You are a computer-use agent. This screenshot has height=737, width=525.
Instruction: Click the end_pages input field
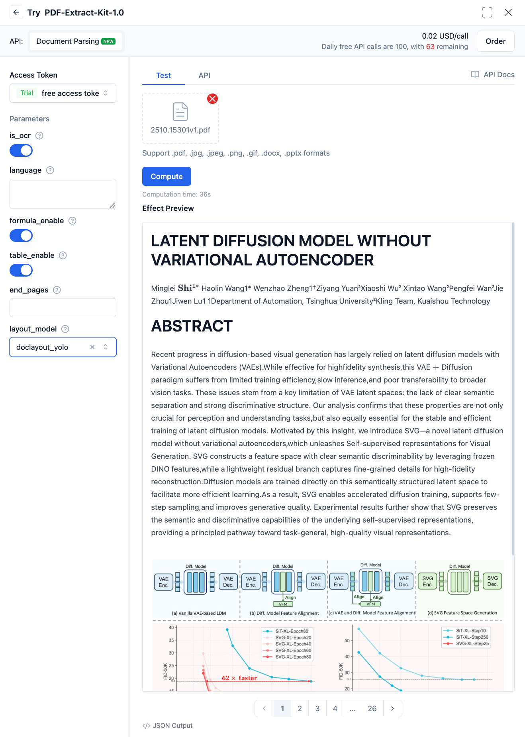(63, 308)
